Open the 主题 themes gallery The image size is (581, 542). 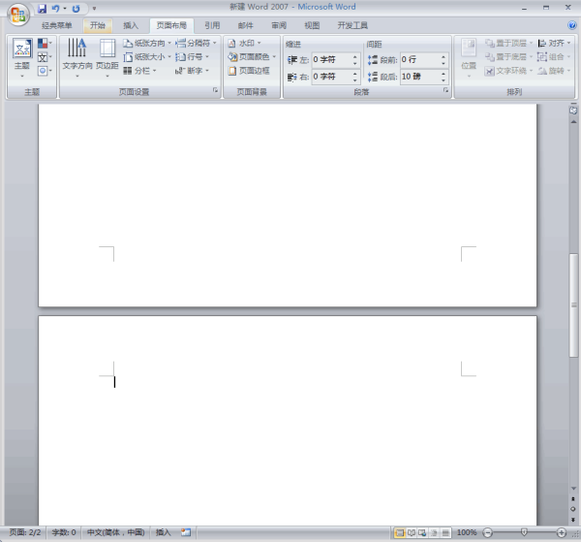point(22,58)
